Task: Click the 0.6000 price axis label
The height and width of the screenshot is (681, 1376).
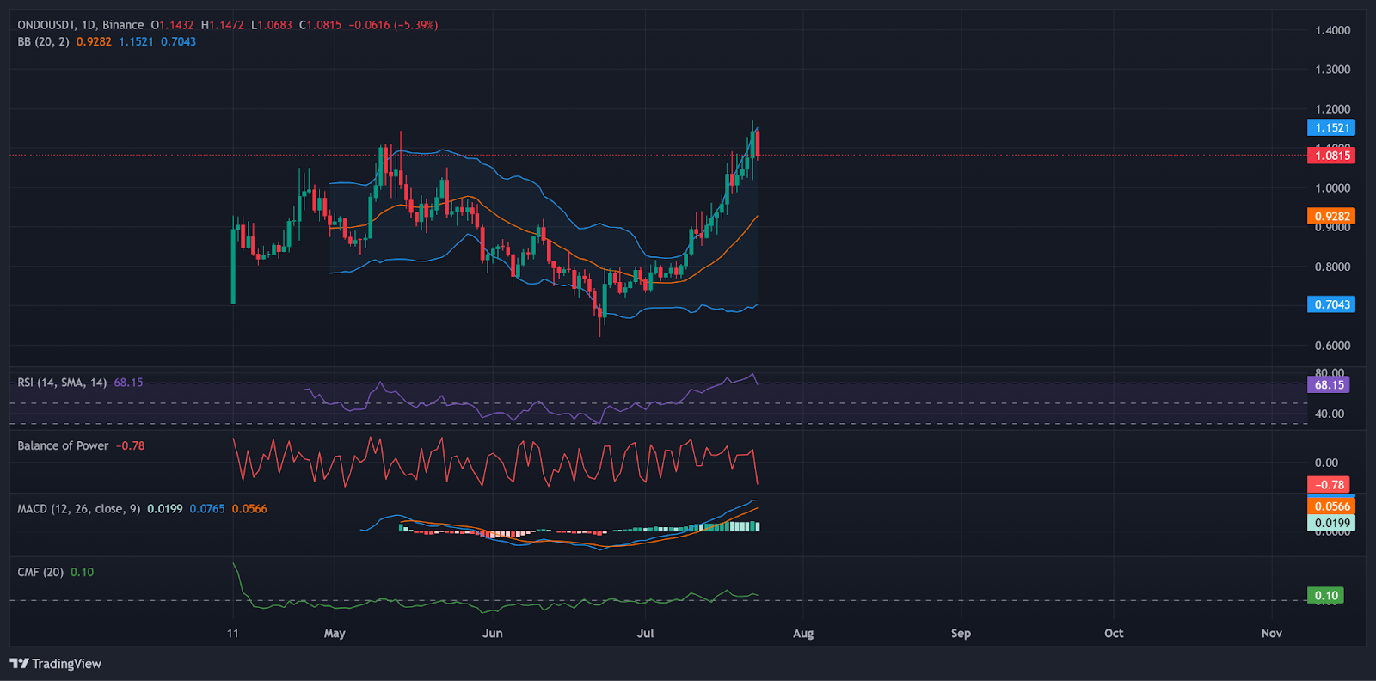Action: (x=1332, y=346)
